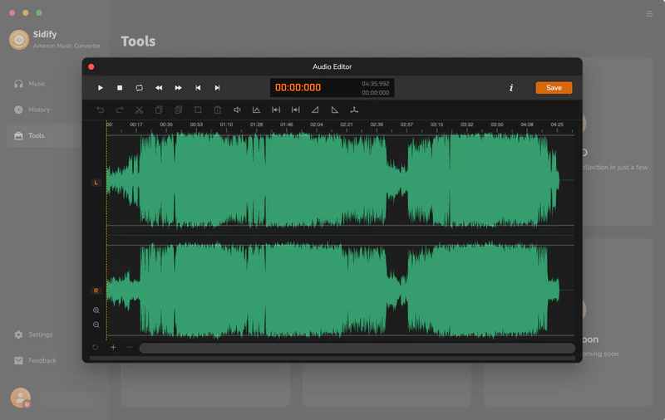Apply fade in effect
The width and height of the screenshot is (665, 420).
point(315,110)
